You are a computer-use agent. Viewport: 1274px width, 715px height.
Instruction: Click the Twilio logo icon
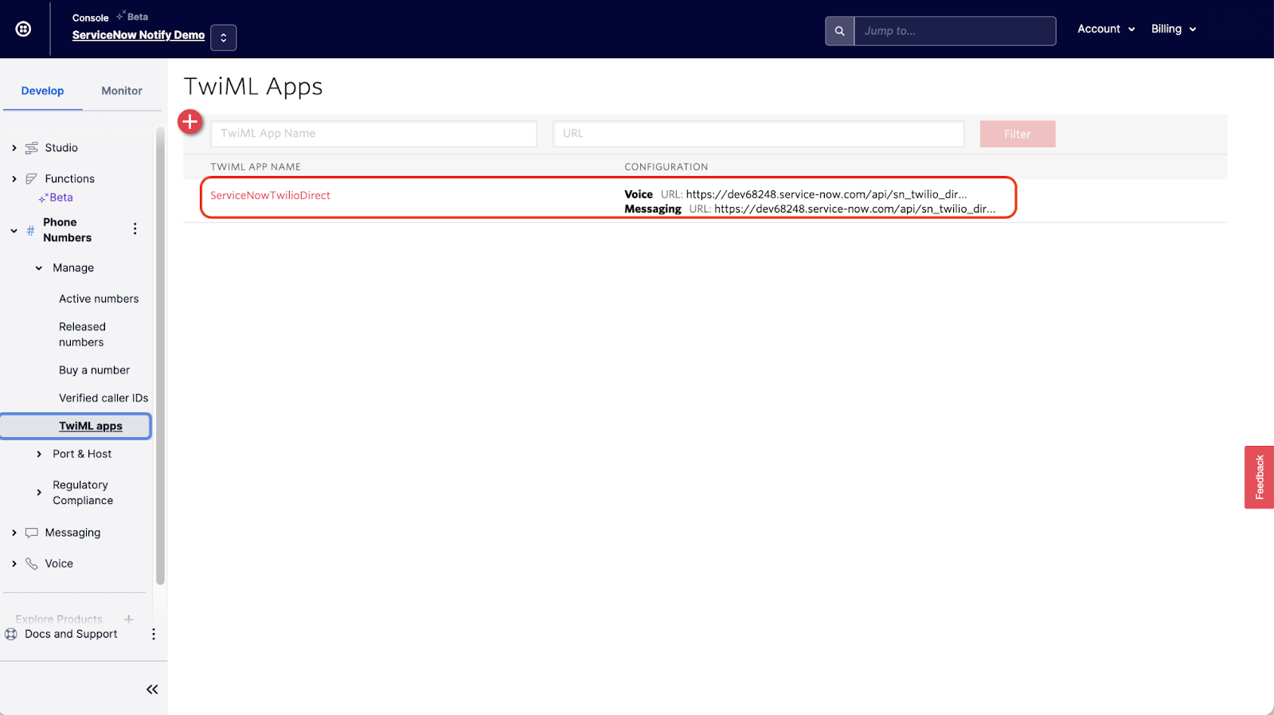point(24,29)
